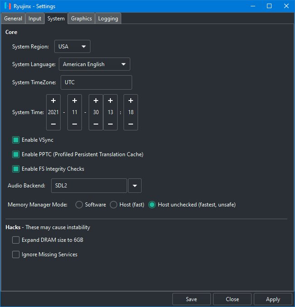The width and height of the screenshot is (295, 307).
Task: Go to the Graphics tab
Action: (81, 19)
